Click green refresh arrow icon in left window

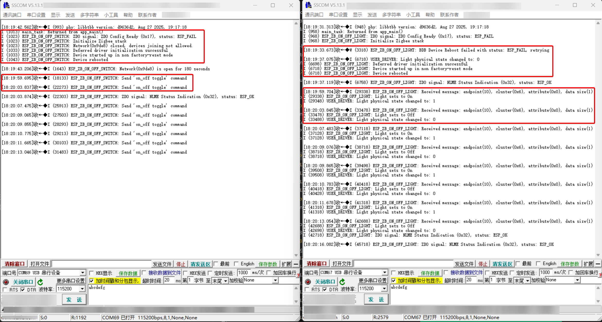(x=40, y=282)
